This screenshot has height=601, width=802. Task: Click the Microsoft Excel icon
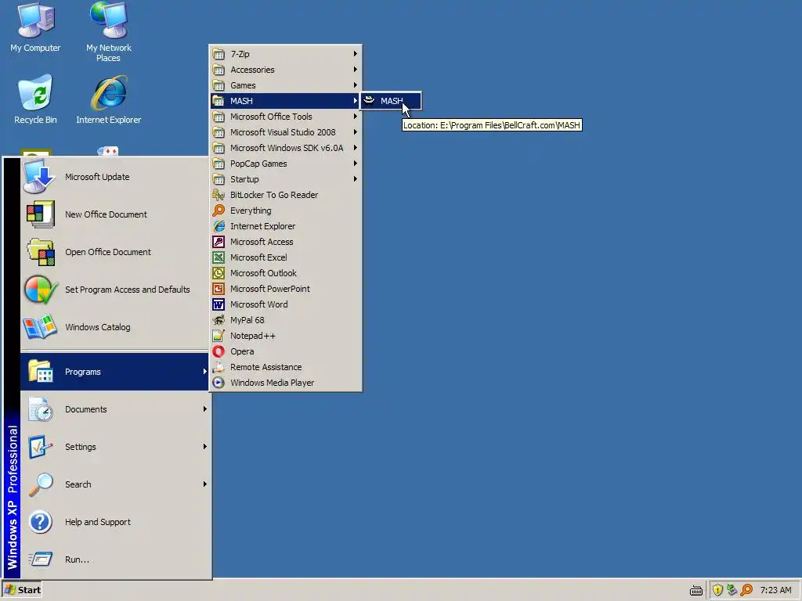coord(219,257)
